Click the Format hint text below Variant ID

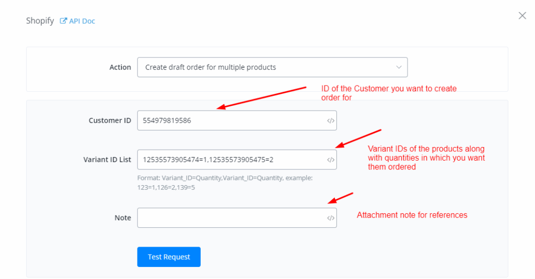tap(225, 183)
